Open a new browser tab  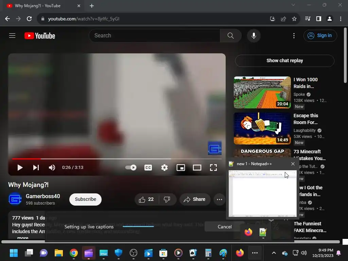(92, 6)
